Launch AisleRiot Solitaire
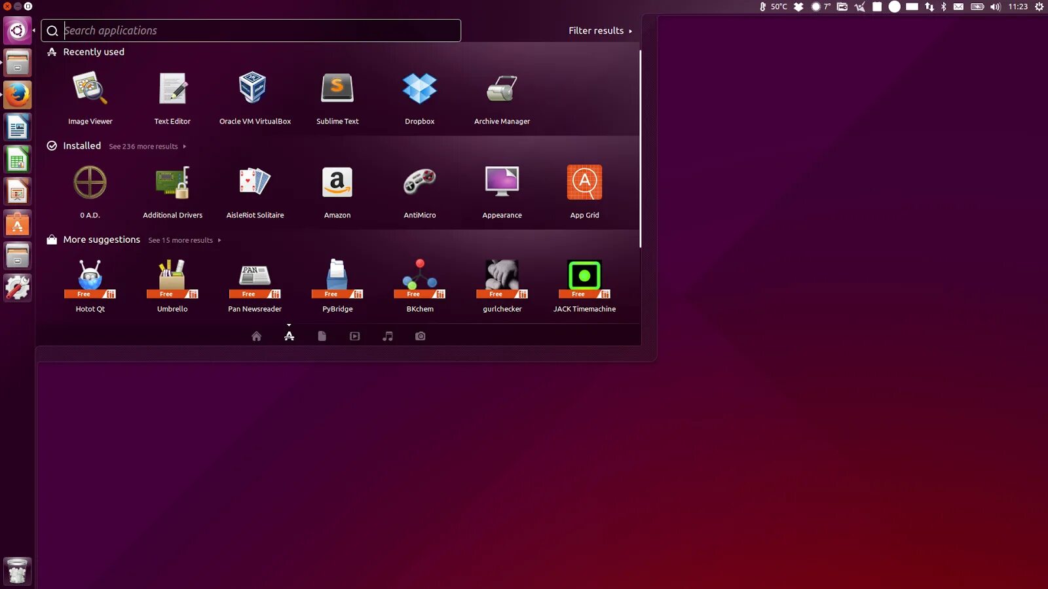 tap(255, 182)
